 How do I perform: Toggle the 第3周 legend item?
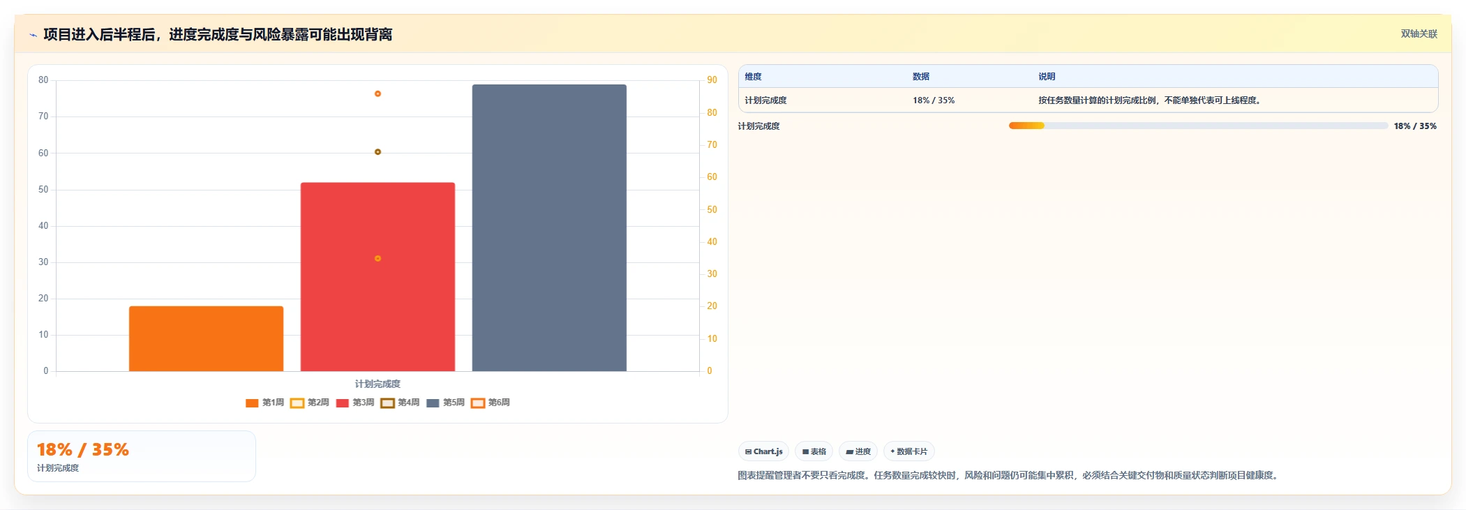pos(355,403)
